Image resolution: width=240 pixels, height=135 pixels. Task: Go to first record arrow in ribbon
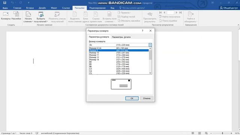coord(160,12)
